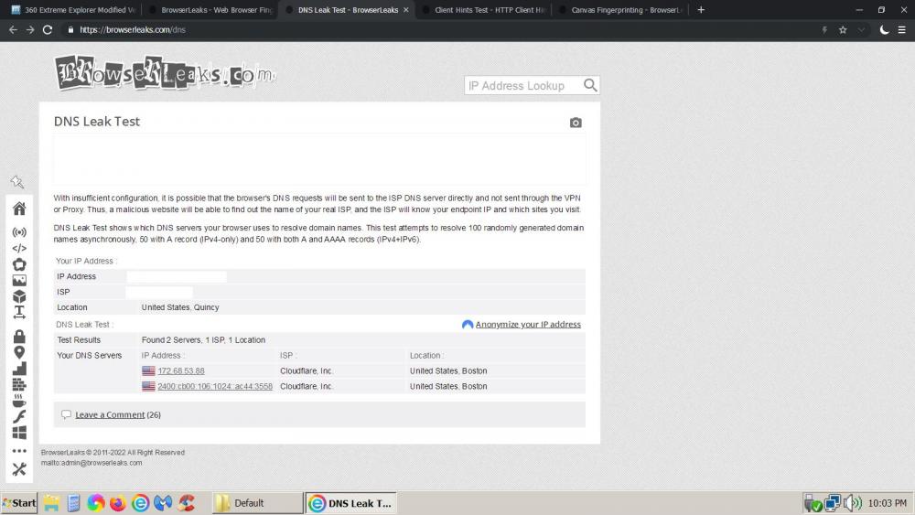Open the browser hamburger menu
The width and height of the screenshot is (915, 515).
pos(901,30)
